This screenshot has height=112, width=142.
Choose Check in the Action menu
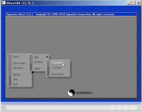point(37,69)
